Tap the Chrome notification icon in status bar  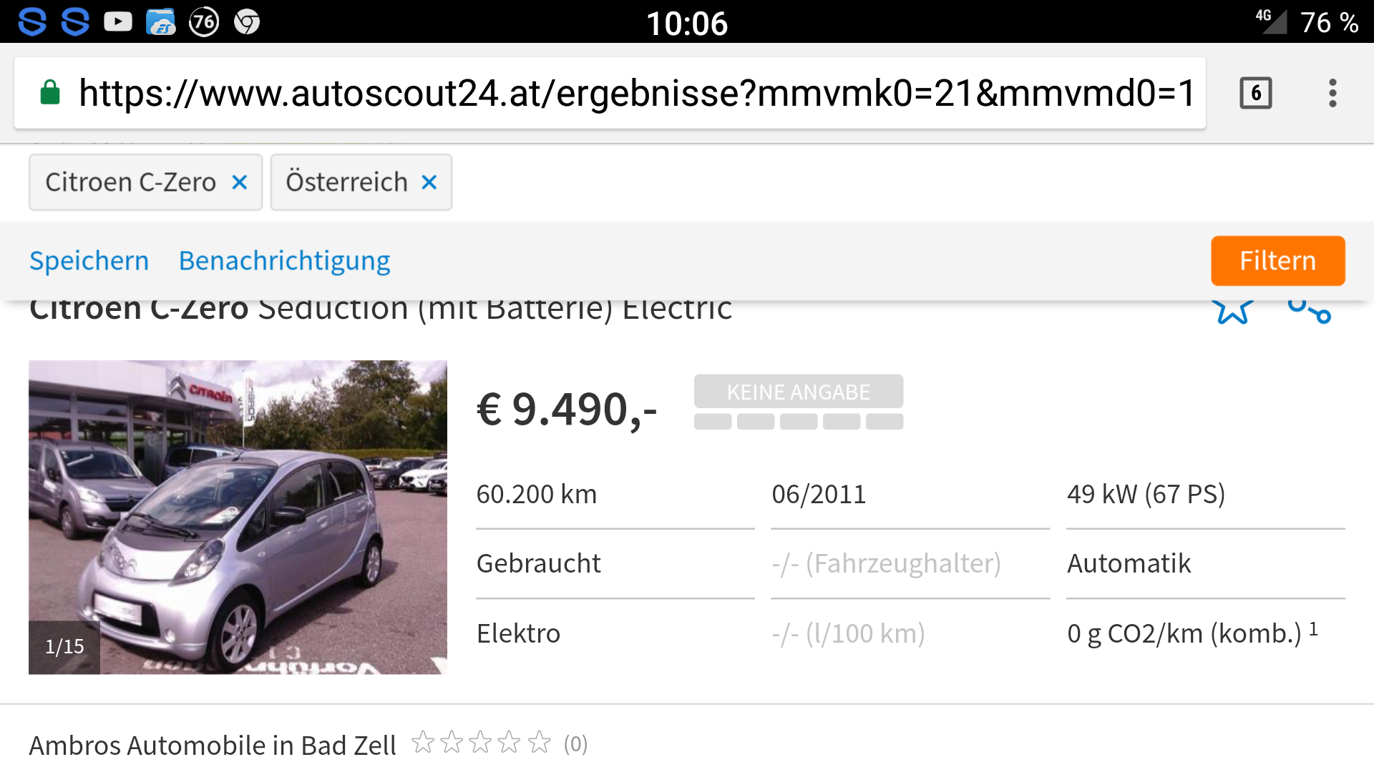[x=247, y=22]
